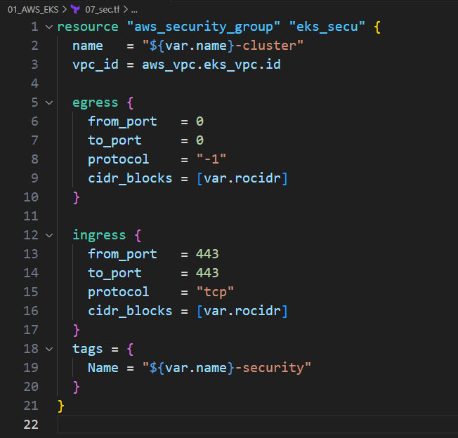Click protocol value "tcp"
This screenshot has width=458, height=438.
point(215,292)
